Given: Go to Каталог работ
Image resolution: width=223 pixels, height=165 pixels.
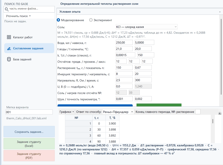Looking at the screenshot, I should click(29, 37).
